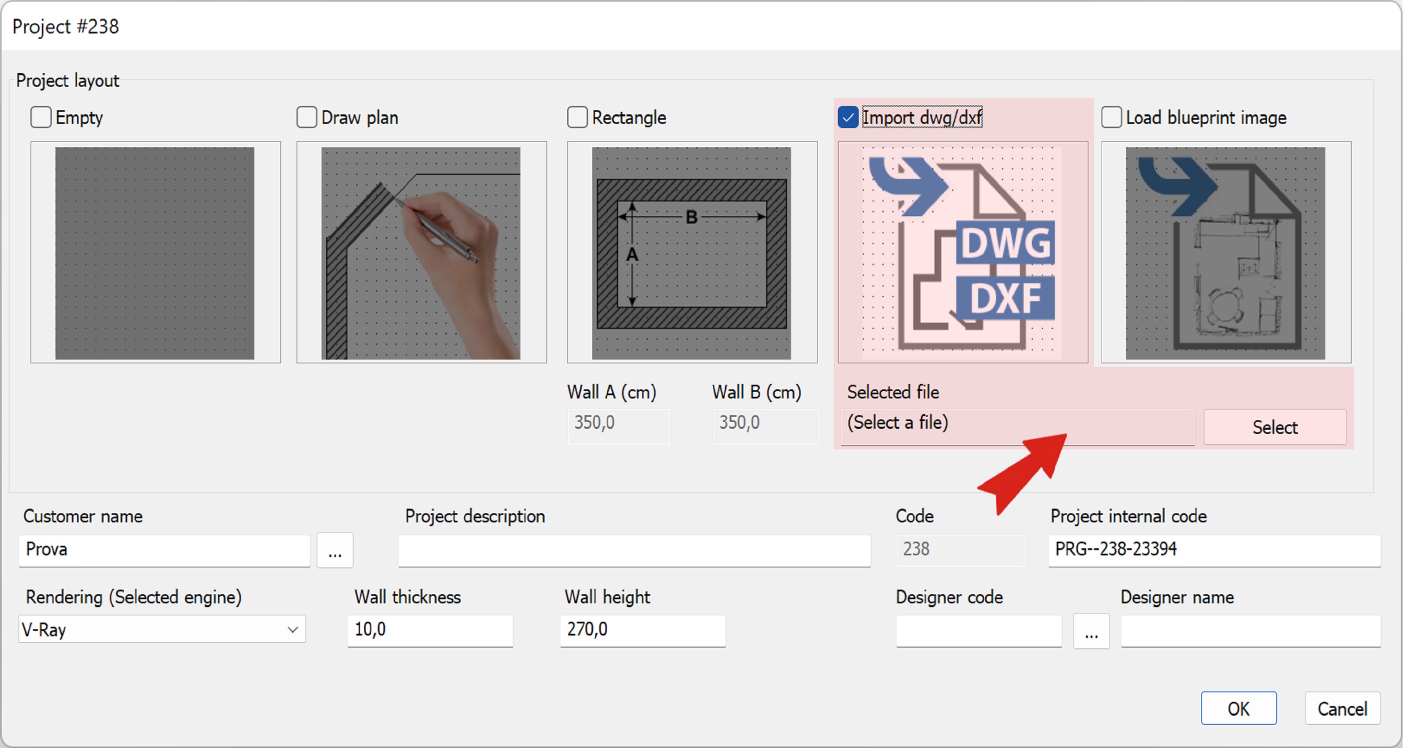
Task: Click the Project internal code field
Action: [x=1214, y=551]
